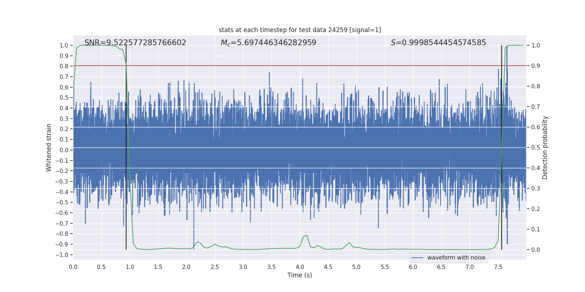Select the 7.5 tick label on time axis
Viewport: 585px width, 292px height.
point(498,267)
